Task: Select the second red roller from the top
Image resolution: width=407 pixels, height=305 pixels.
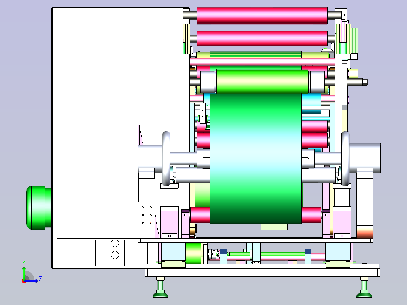Action: click(x=262, y=39)
